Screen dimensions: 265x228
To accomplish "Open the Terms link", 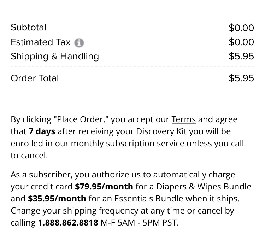I will [x=184, y=119].
